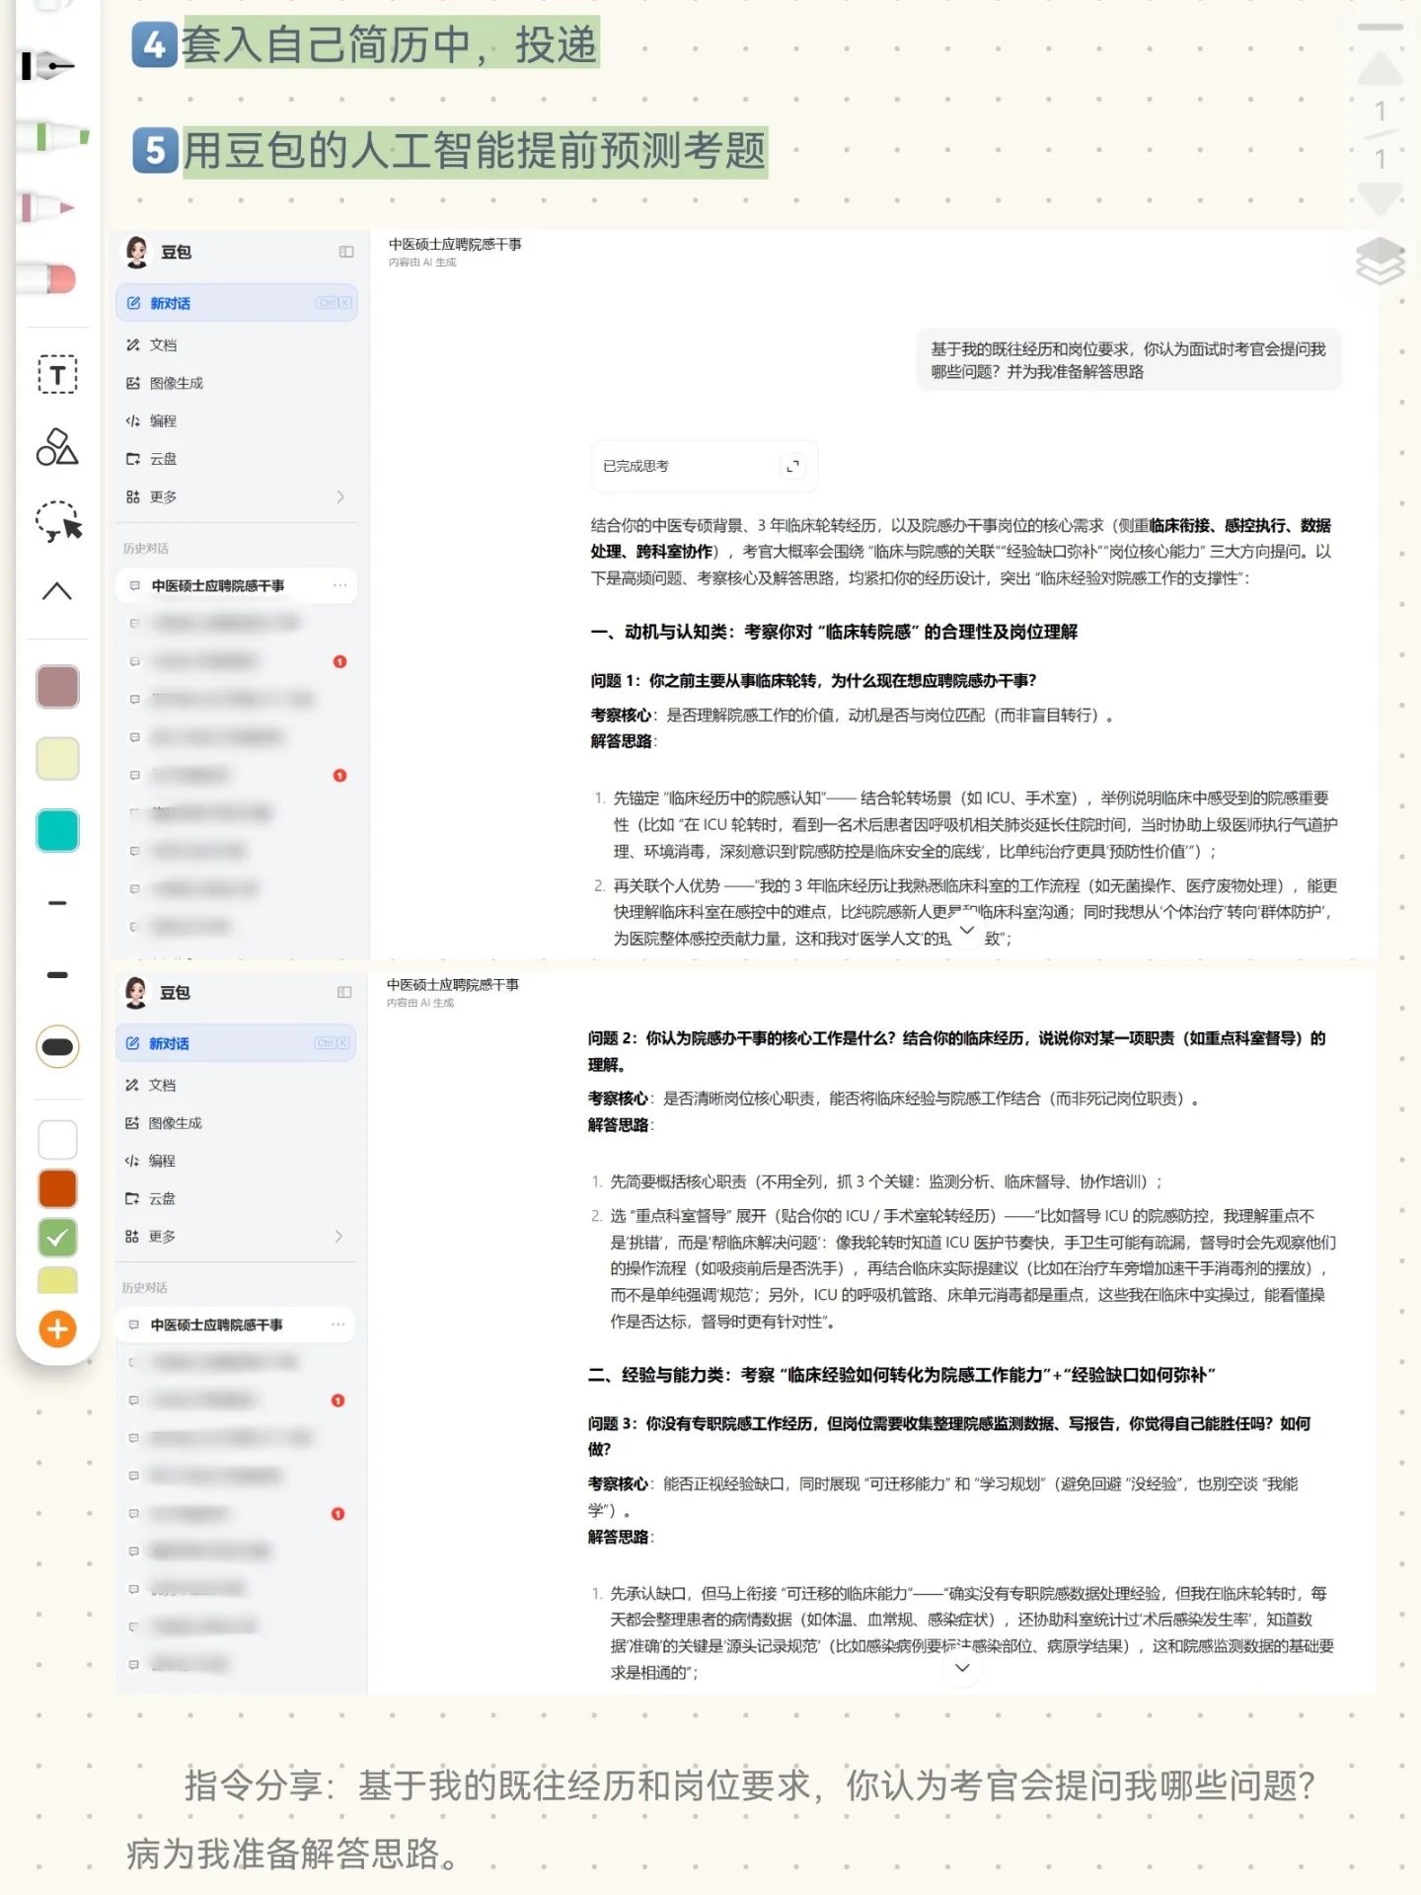Screen dimensions: 1421x1895
Task: Click Doubao avatar in lower panel
Action: 136,992
